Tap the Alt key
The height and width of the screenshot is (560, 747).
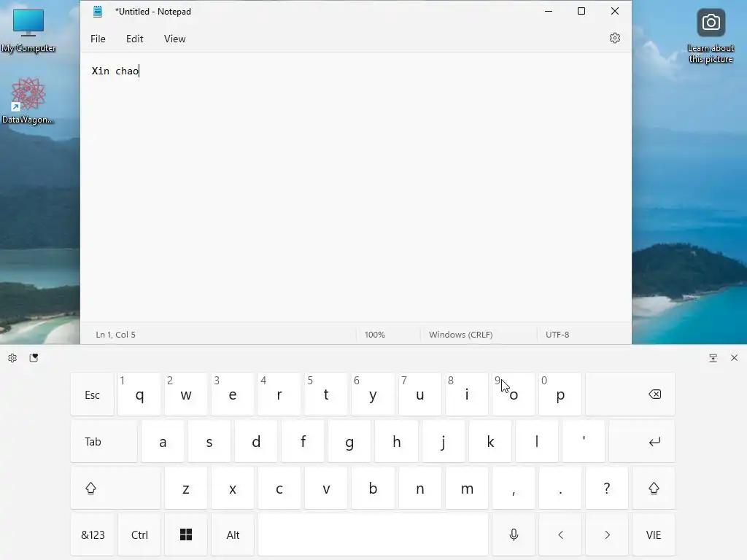(x=233, y=534)
